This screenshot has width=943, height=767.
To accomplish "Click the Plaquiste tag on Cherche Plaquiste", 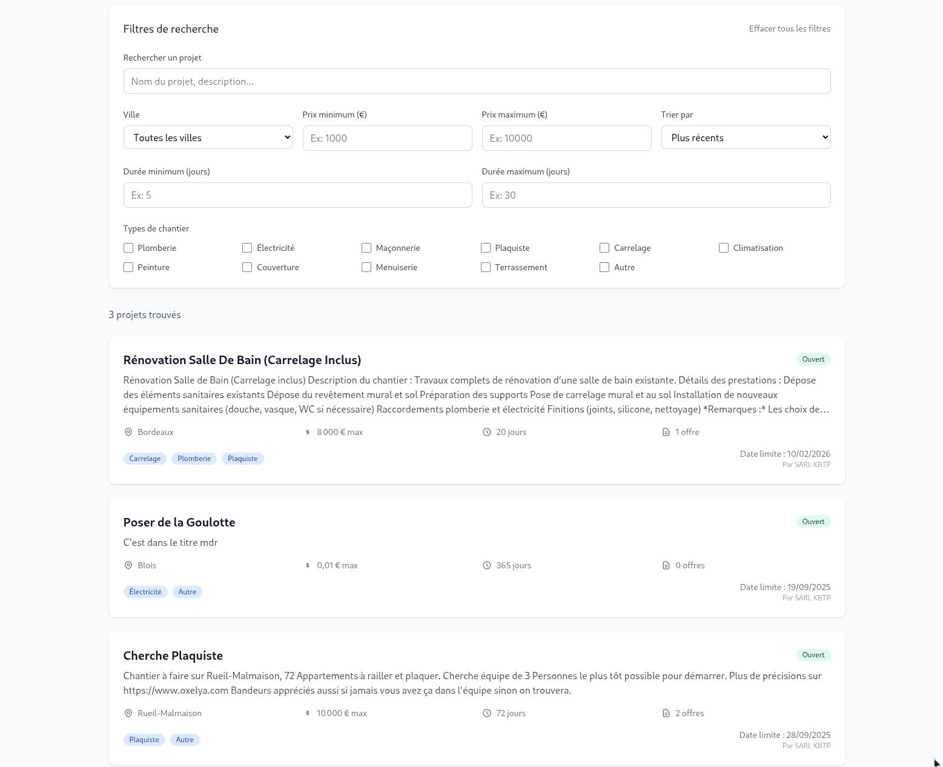I will [x=144, y=740].
